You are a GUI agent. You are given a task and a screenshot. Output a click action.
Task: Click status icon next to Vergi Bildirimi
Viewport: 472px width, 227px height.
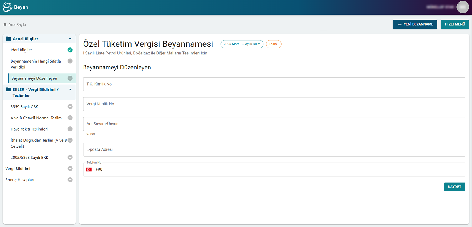coord(70,169)
